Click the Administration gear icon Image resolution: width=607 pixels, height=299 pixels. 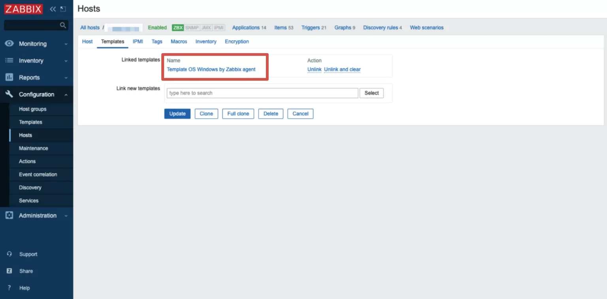point(9,215)
